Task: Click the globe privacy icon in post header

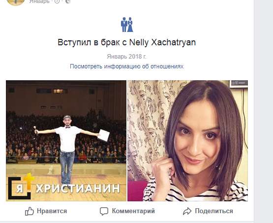Action: pos(68,1)
